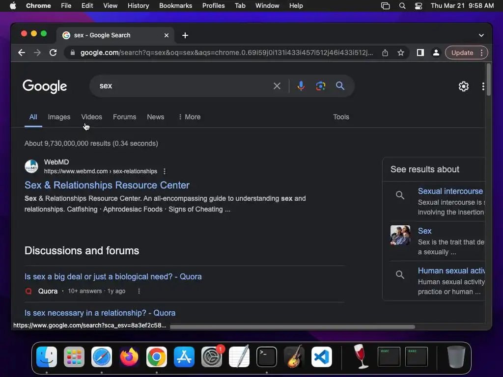503x377 pixels.
Task: Open Finder from the Dock
Action: coord(47,357)
